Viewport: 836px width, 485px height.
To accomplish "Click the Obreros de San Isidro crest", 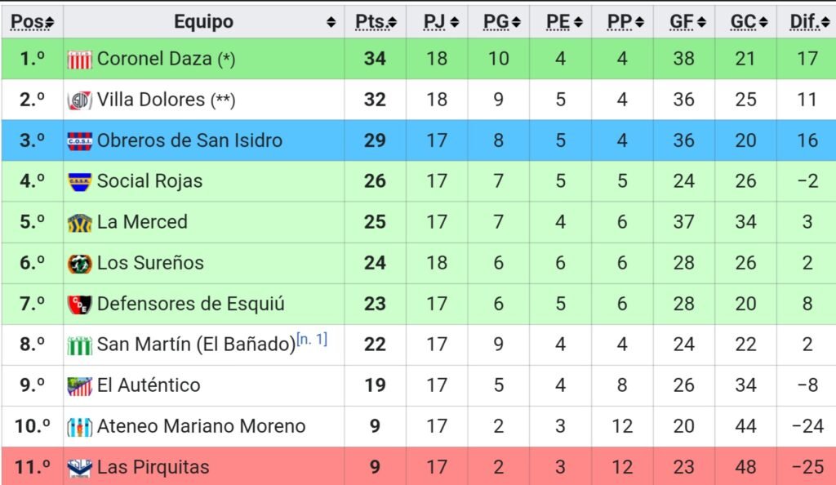I will pos(79,141).
